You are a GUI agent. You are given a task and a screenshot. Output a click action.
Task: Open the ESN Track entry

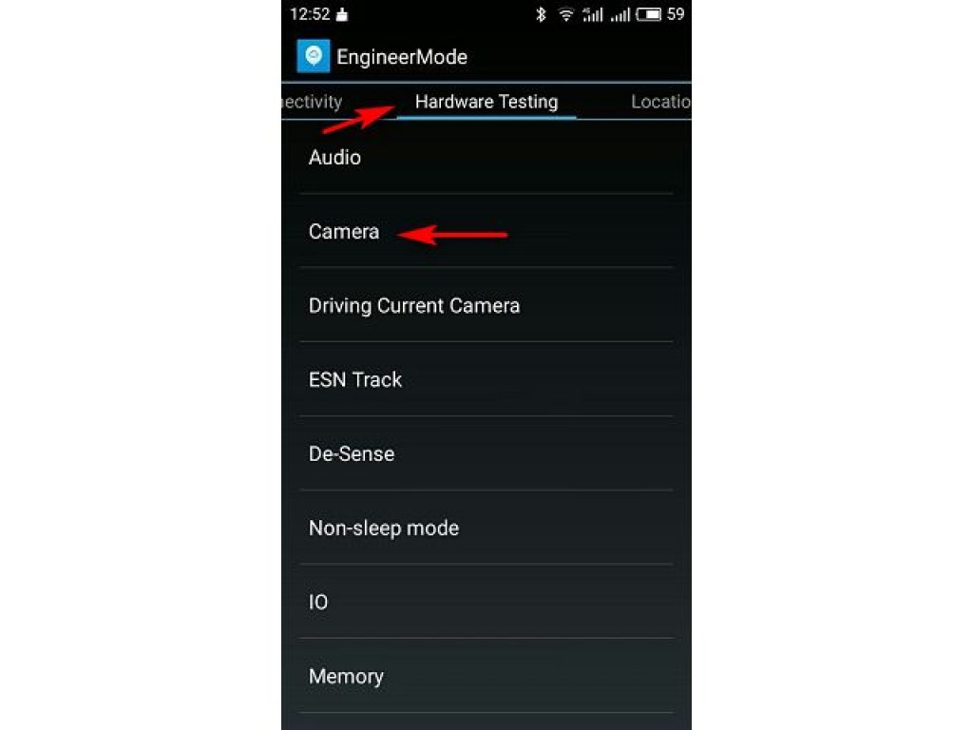pyautogui.click(x=486, y=379)
